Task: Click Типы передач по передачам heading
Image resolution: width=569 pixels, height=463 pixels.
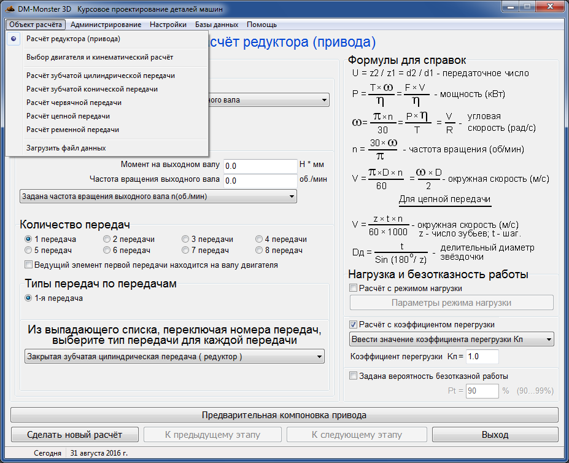Action: point(101,283)
